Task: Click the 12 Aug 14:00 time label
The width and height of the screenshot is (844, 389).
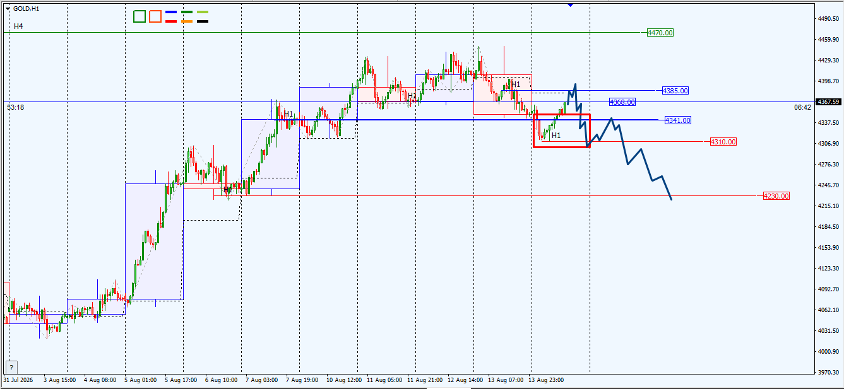Action: point(466,380)
